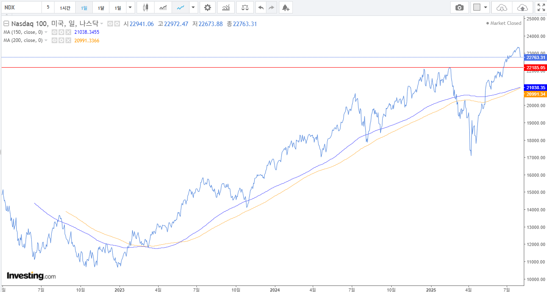The image size is (547, 292).
Task: Click the 2024 time axis label
Action: point(275,290)
